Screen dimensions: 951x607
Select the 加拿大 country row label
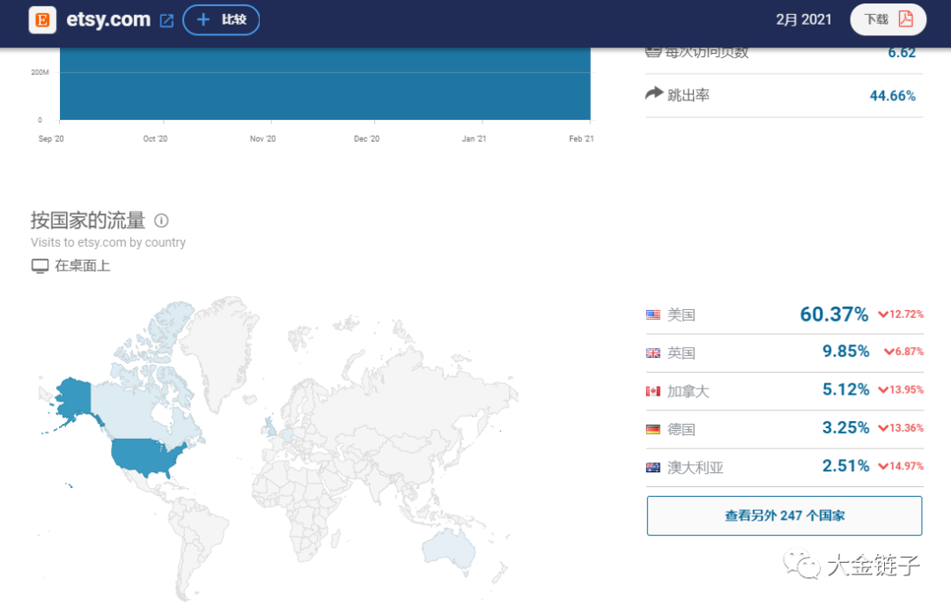tap(689, 391)
